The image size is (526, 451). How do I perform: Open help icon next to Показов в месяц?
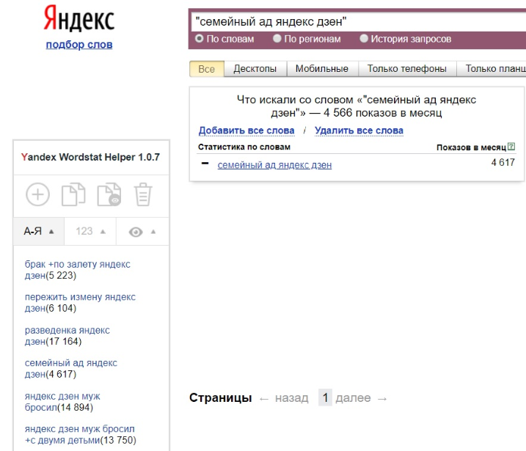click(511, 147)
